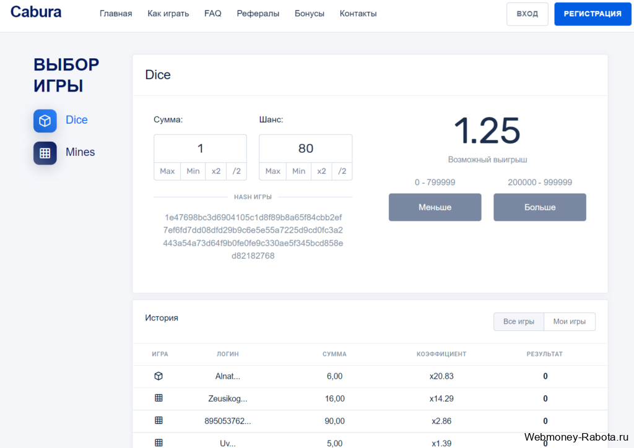The image size is (634, 448).
Task: Click the 0 - 799999 range text
Action: [x=435, y=182]
